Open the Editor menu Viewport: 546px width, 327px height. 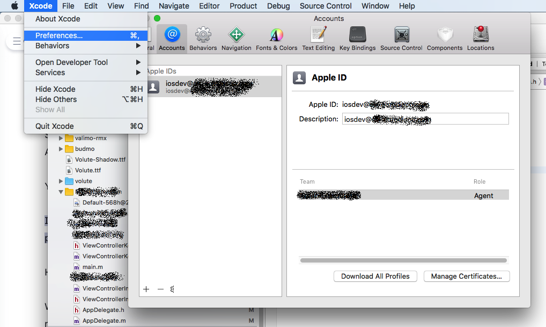pyautogui.click(x=209, y=6)
